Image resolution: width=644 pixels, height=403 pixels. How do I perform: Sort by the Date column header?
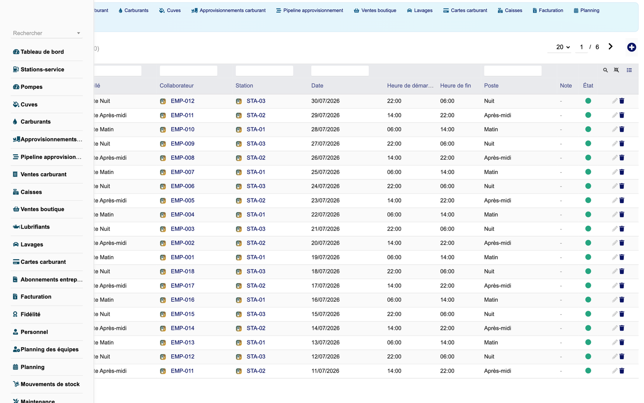coord(317,86)
